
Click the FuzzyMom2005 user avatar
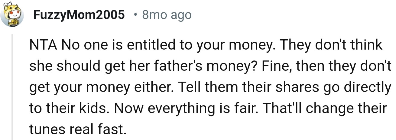(x=12, y=15)
